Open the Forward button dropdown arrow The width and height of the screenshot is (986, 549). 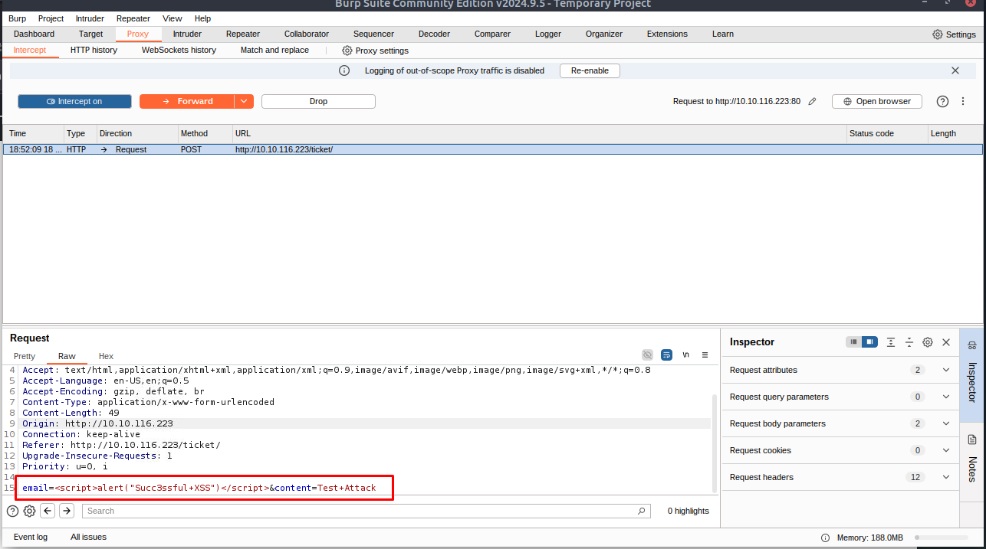(244, 101)
